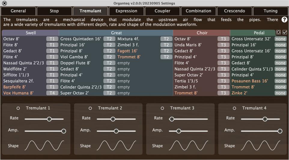The image size is (289, 160).
Task: Select the Tuning tab
Action: (x=271, y=11)
